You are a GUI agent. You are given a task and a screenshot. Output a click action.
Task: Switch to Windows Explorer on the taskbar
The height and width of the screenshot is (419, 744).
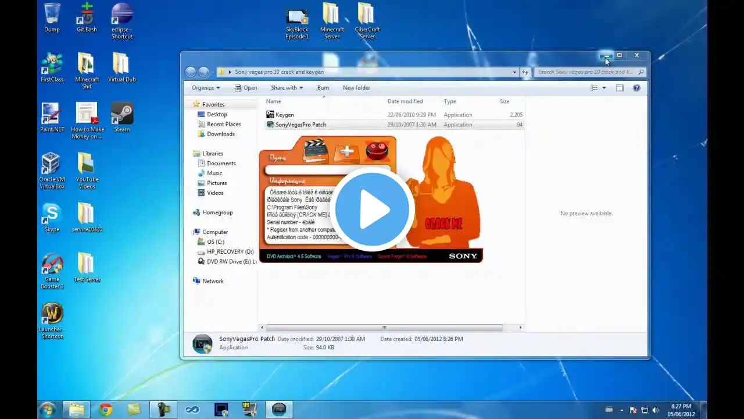(76, 410)
